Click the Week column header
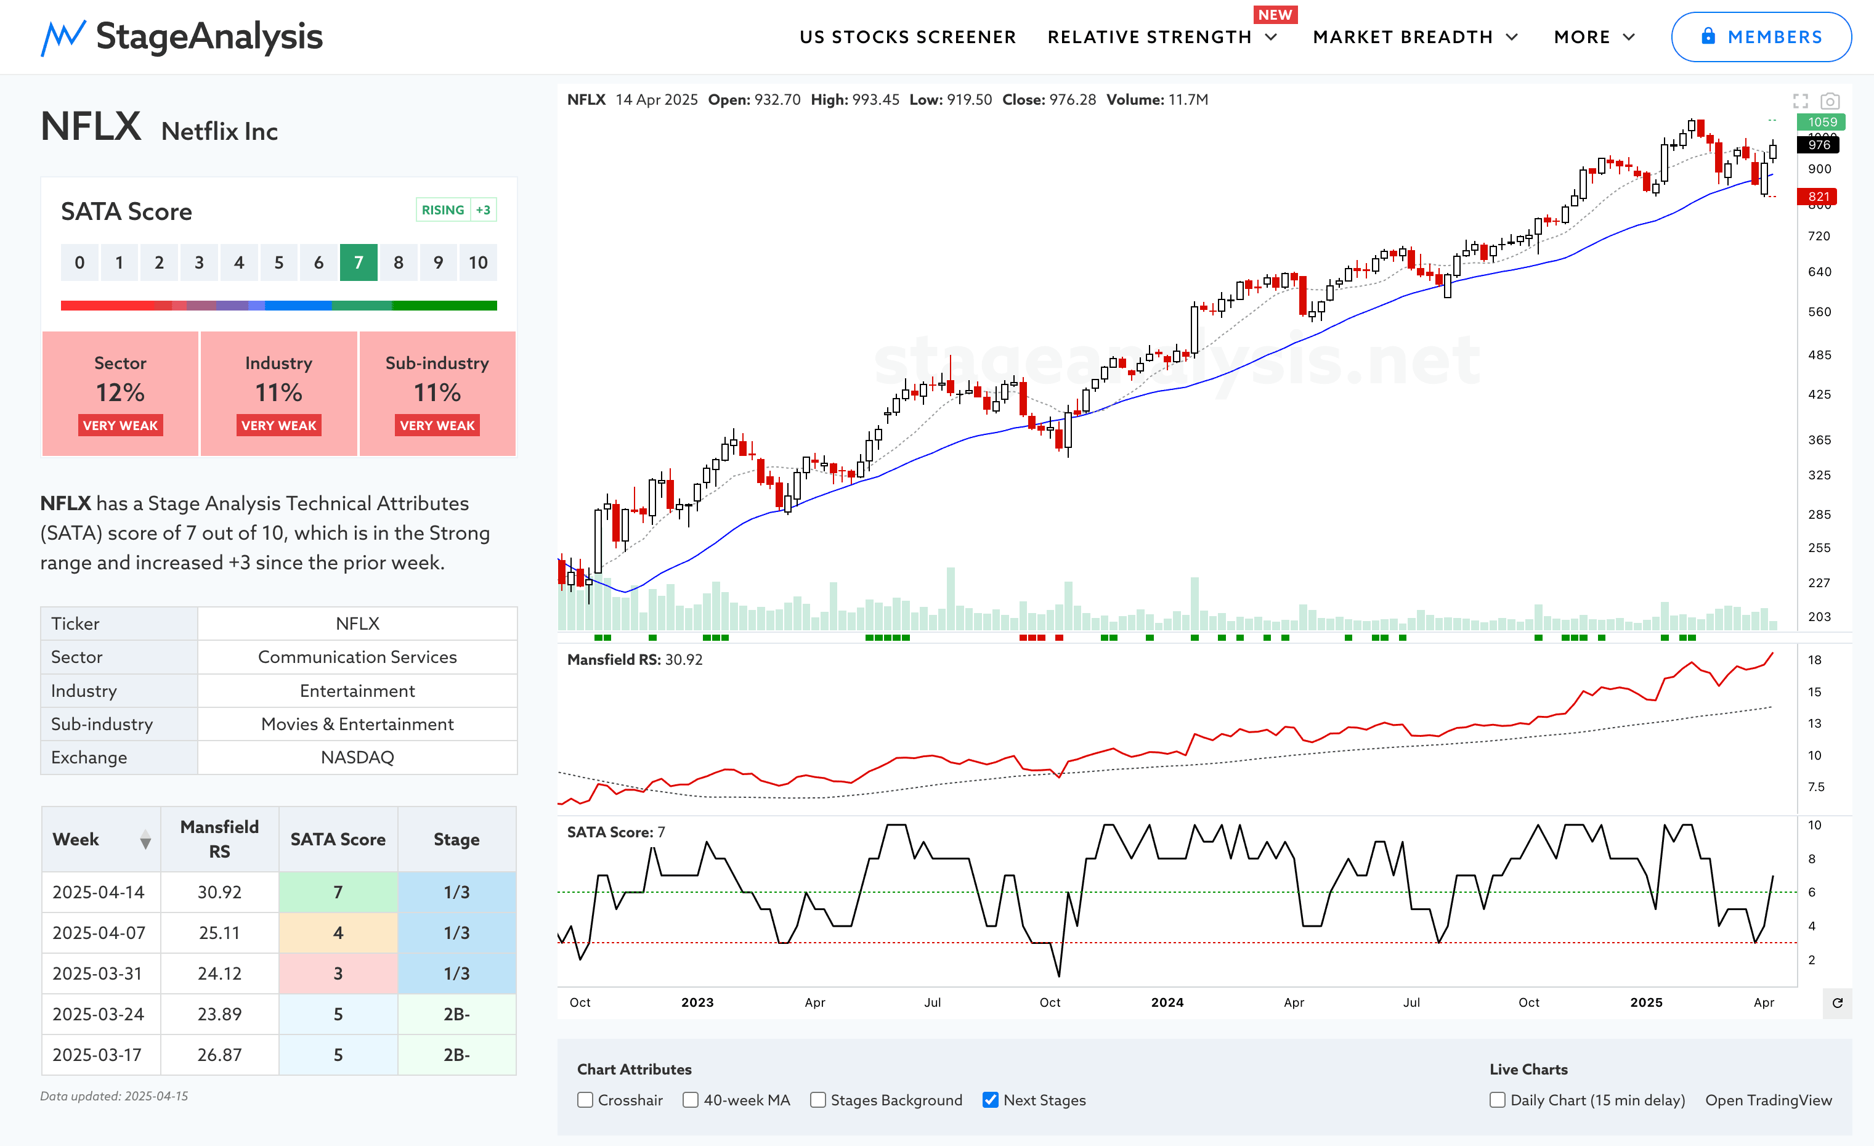 point(101,840)
